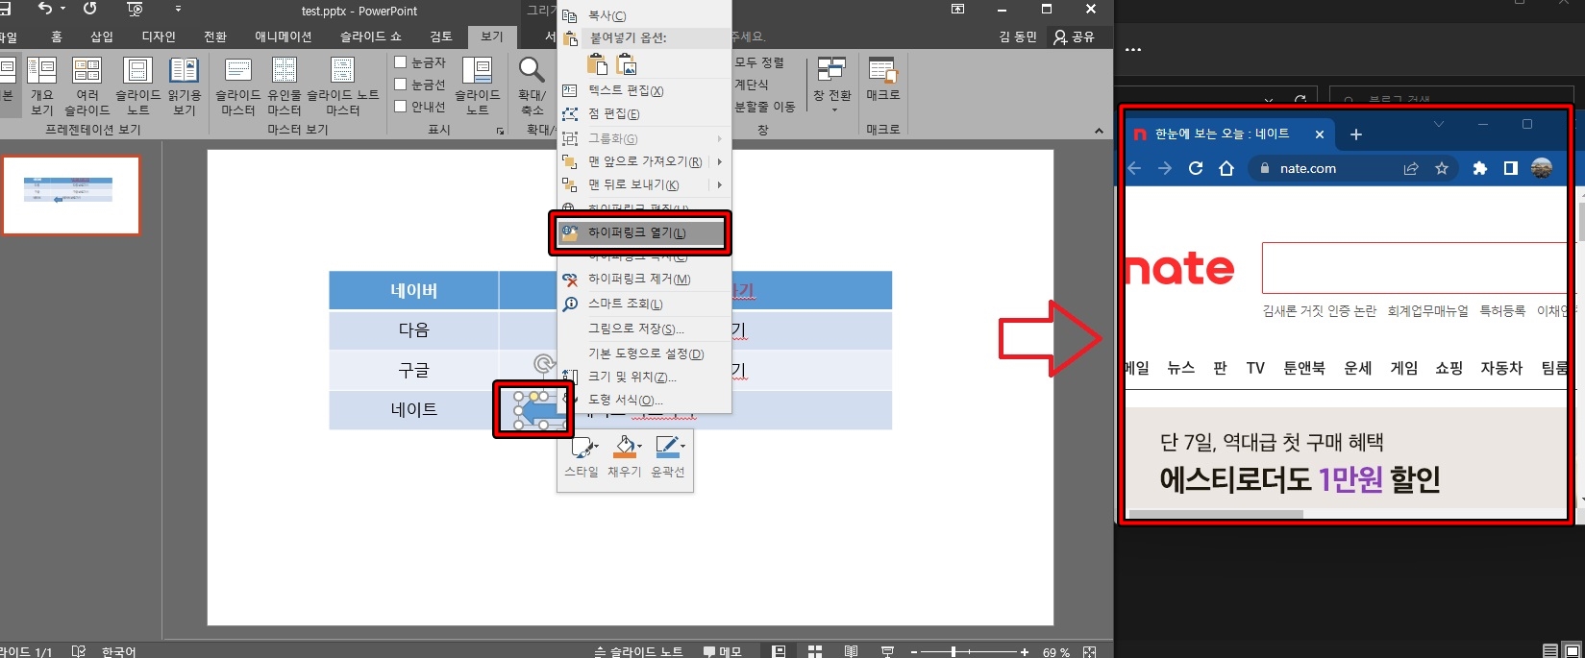Bookmark nate.com with the star icon
The height and width of the screenshot is (658, 1585).
point(1442,168)
